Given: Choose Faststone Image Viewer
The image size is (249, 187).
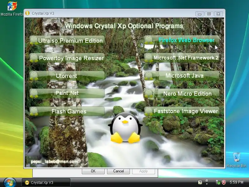Looking at the screenshot, I should click(x=182, y=111).
